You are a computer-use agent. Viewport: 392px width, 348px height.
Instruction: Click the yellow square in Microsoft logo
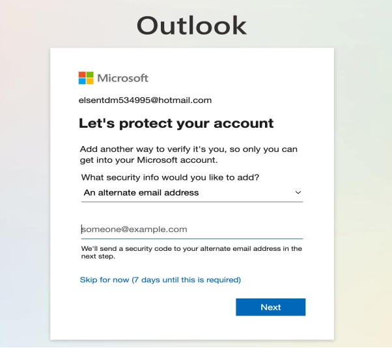(x=90, y=82)
